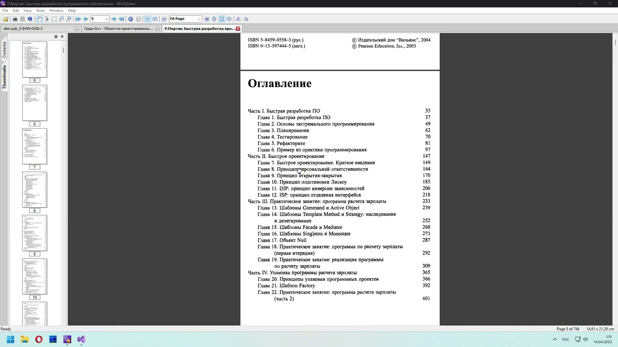
Task: Toggle continuous layout mode icon
Action: pyautogui.click(x=147, y=19)
